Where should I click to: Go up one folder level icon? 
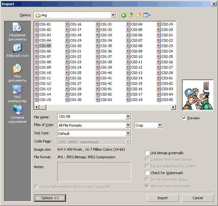point(131,15)
